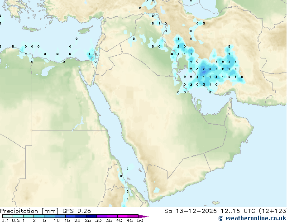287x222 pixels.
Task: Select the 5–10 mm legend swatch
Action: tap(49, 216)
